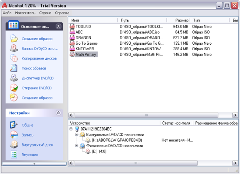Click the Math Primary image file icon
This screenshot has width=240, height=174.
click(72, 54)
